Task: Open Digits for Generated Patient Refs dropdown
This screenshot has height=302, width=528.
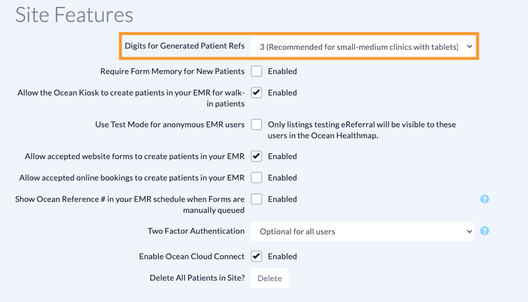Action: point(362,46)
